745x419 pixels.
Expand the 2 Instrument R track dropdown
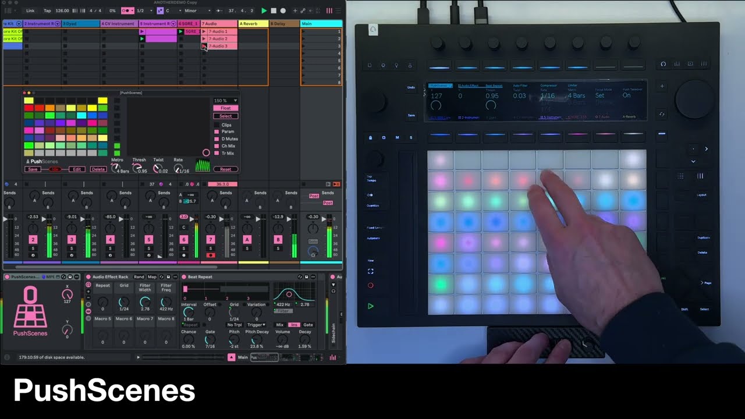coord(57,24)
